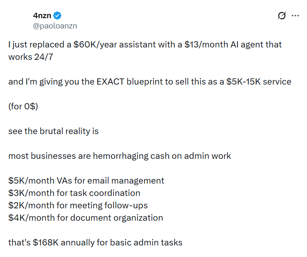
Task: Click the "(for 0$)" line
Action: (24, 106)
